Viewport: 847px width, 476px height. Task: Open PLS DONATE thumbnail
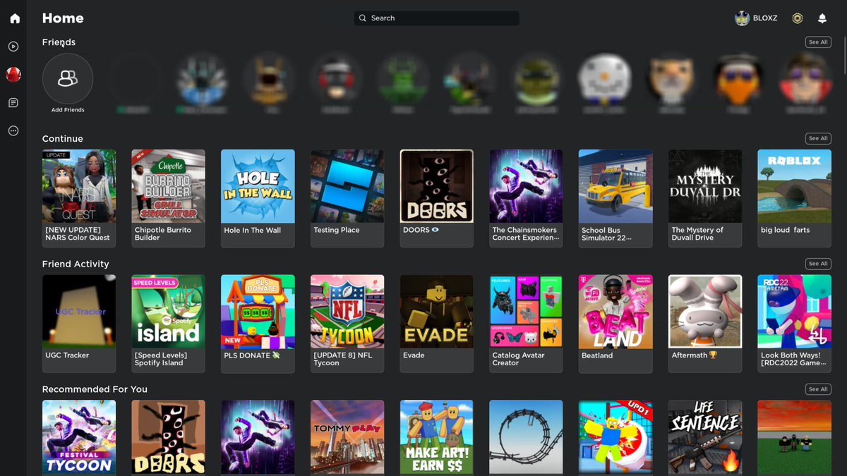(x=258, y=312)
